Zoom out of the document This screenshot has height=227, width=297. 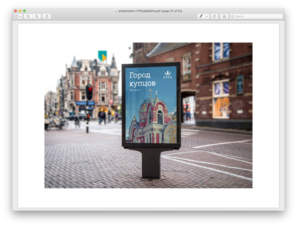tap(28, 16)
